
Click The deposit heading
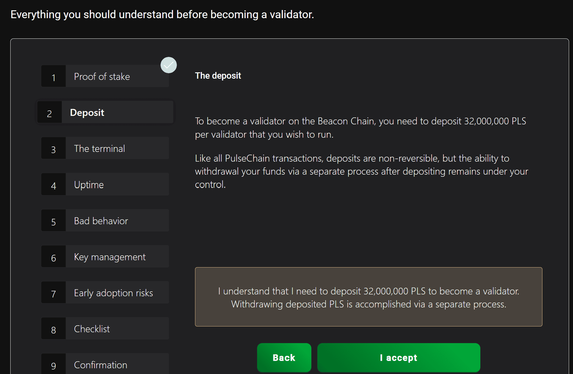click(x=218, y=76)
